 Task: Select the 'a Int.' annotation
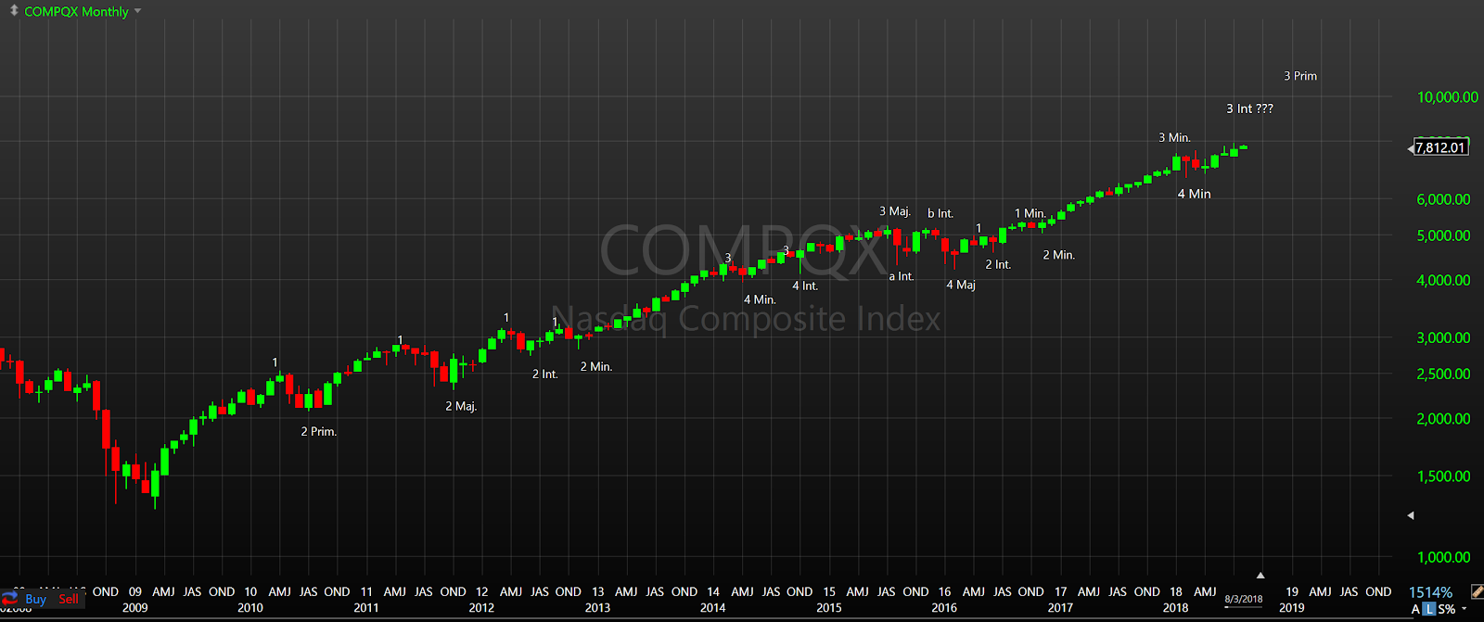click(x=902, y=276)
